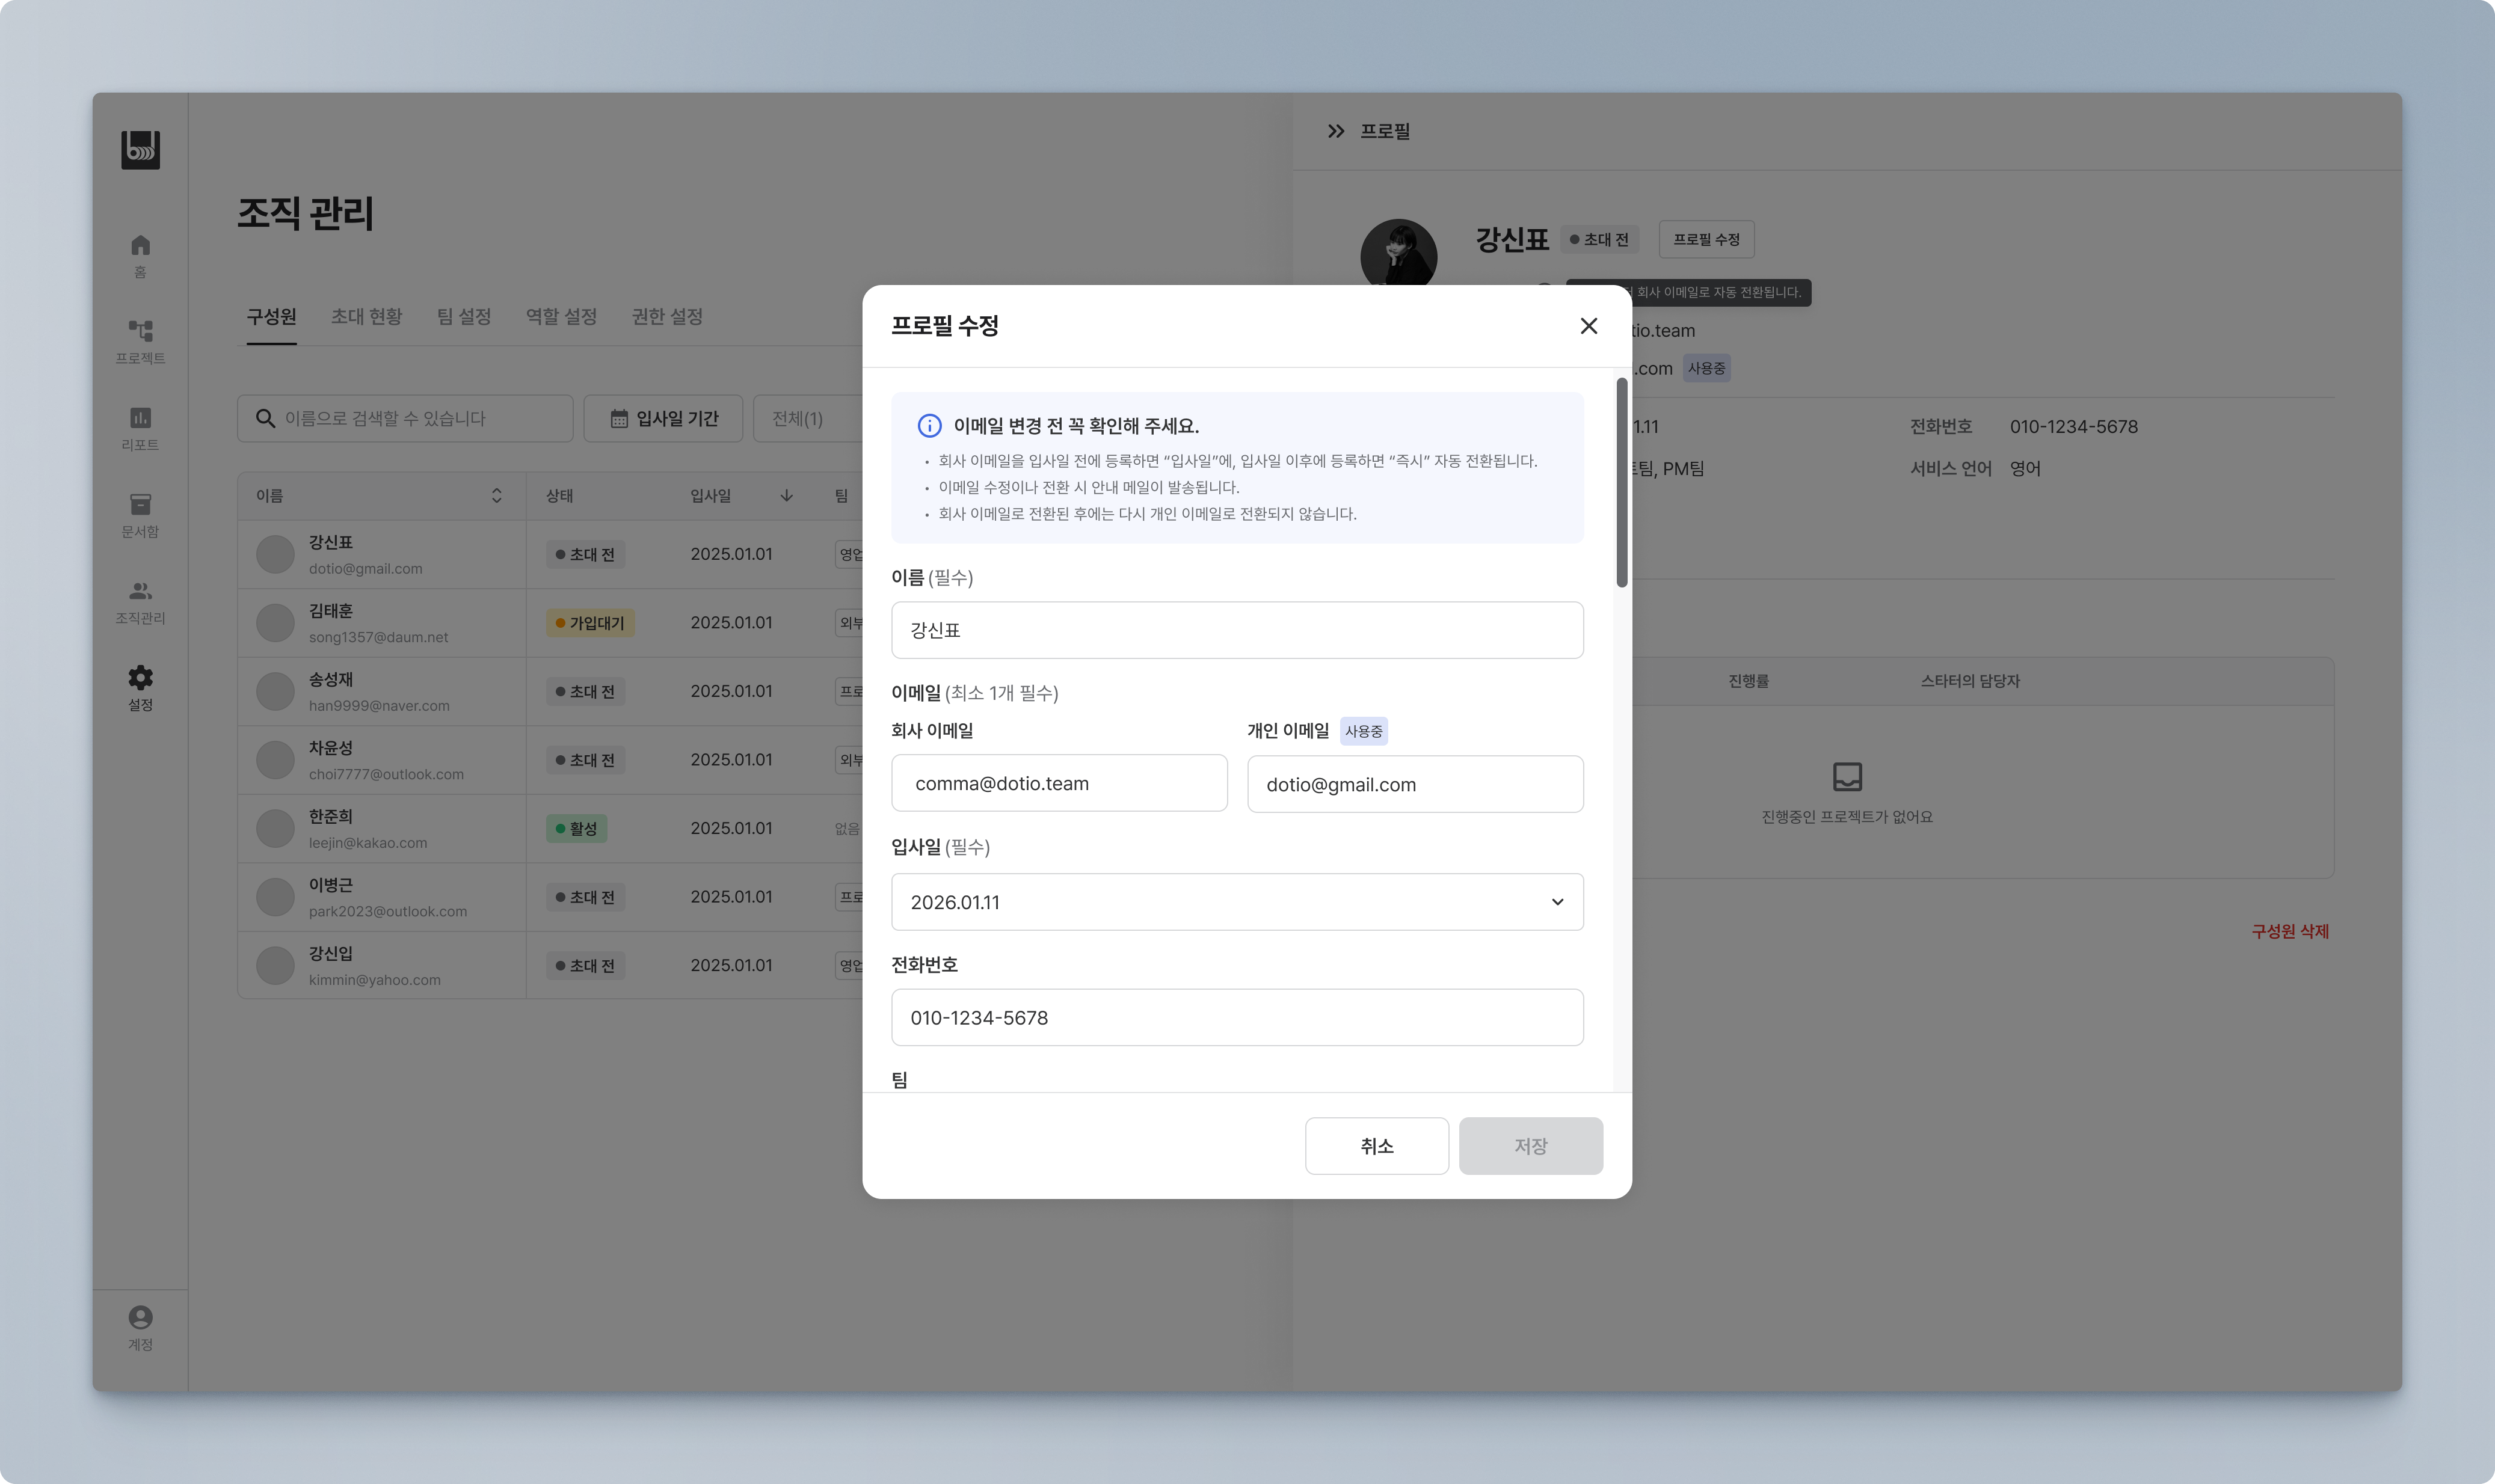Viewport: 2495px width, 1484px height.
Task: Click the delete member link
Action: [x=2289, y=931]
